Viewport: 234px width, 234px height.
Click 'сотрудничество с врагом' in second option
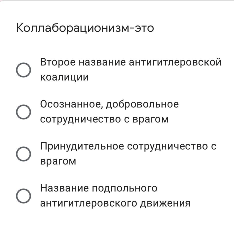click(x=104, y=120)
